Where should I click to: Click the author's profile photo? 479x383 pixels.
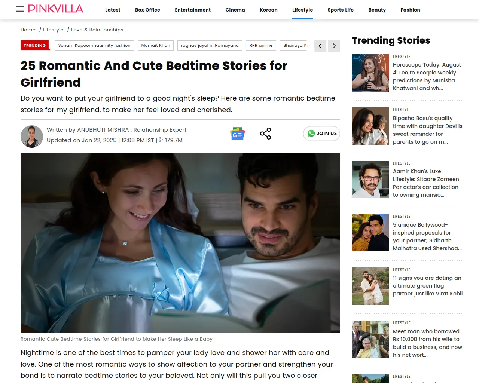(32, 137)
